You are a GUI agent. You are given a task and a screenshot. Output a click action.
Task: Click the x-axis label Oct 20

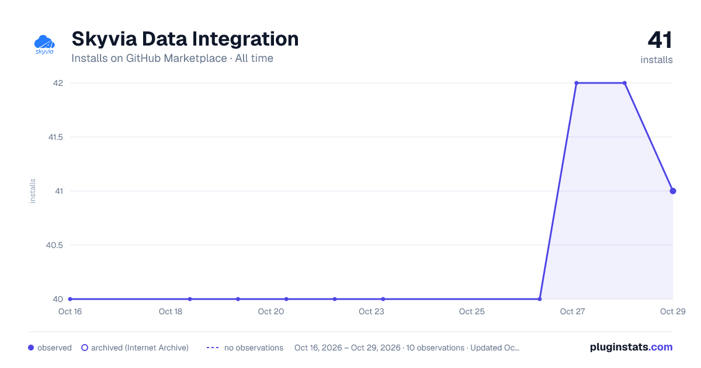click(271, 311)
